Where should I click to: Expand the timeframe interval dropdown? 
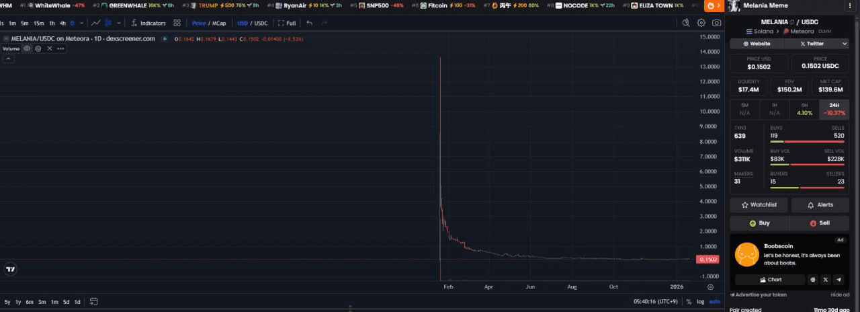[81, 23]
